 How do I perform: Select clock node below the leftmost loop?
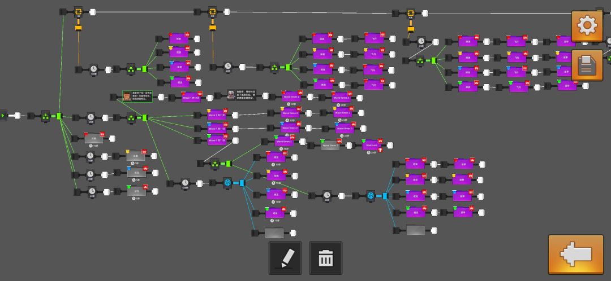pyautogui.click(x=93, y=69)
